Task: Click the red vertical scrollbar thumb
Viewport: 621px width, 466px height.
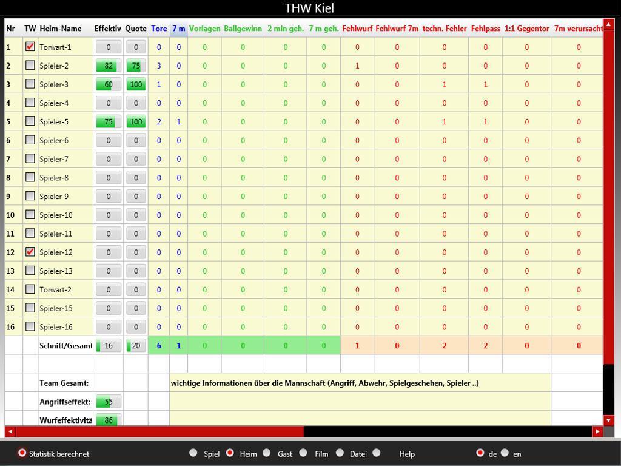Action: [x=608, y=197]
